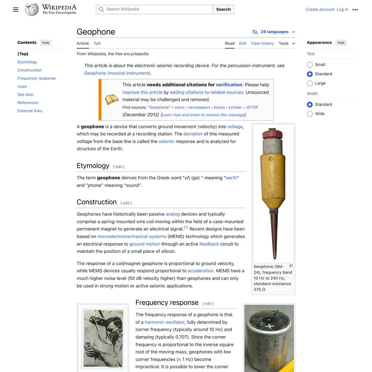Open the ground motion link

145,244
